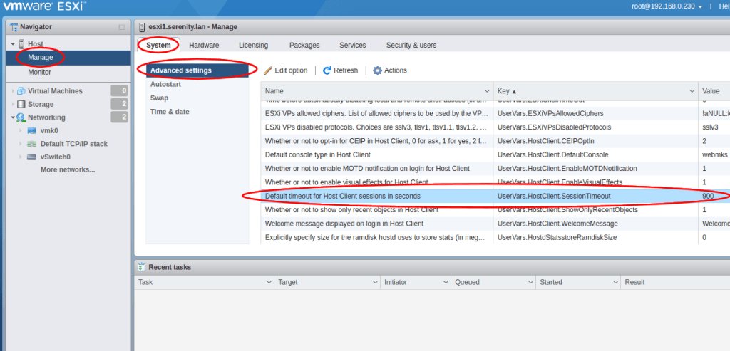The height and width of the screenshot is (351, 730).
Task: Click the vmk0 network adapter icon
Action: 31,130
